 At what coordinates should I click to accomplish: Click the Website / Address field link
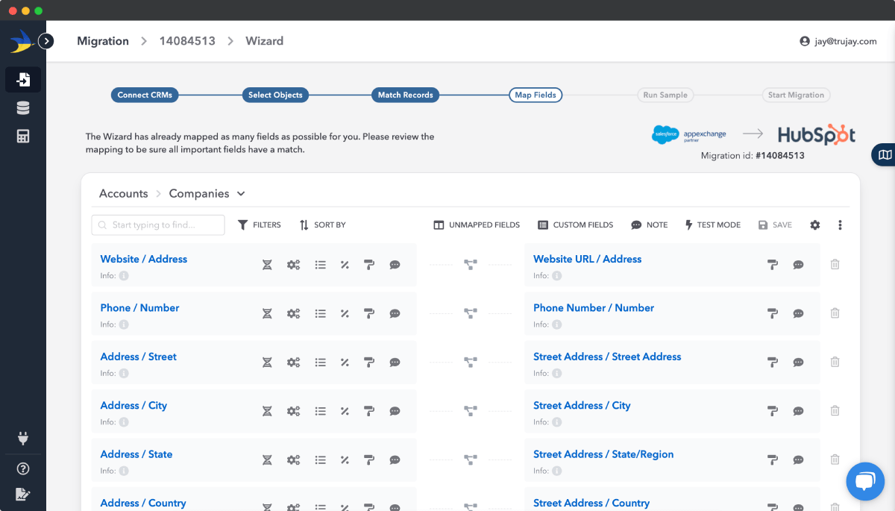[144, 259]
